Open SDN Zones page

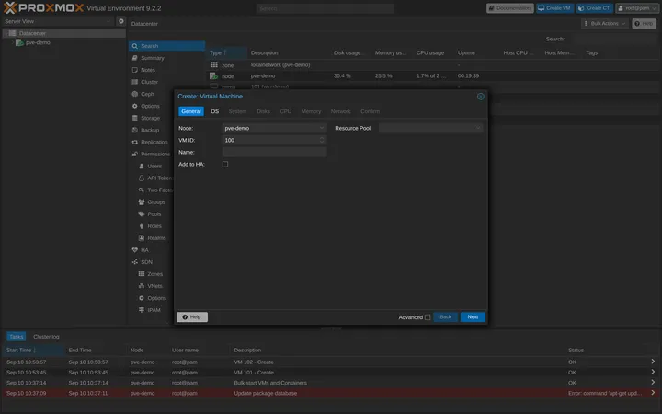154,274
